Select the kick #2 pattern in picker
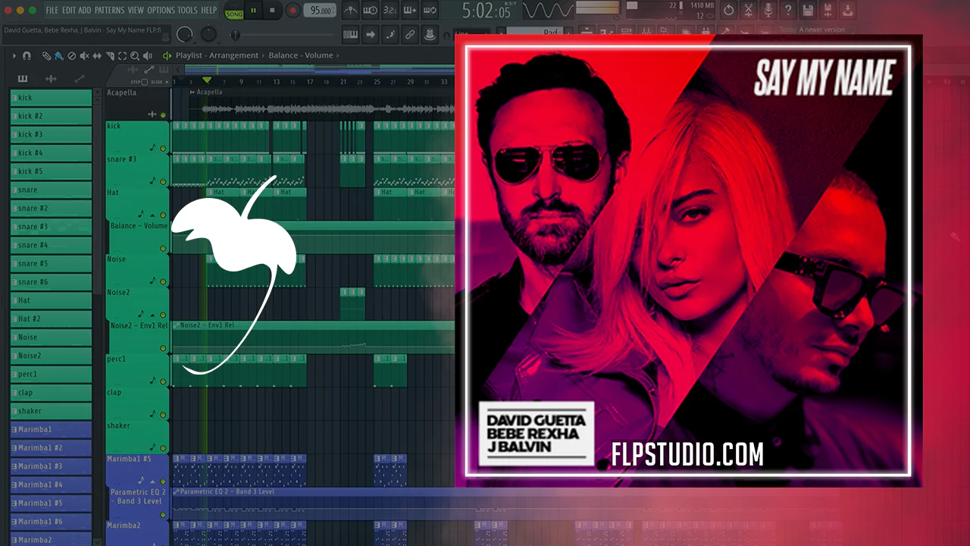Viewport: 970px width, 546px height. tap(51, 116)
